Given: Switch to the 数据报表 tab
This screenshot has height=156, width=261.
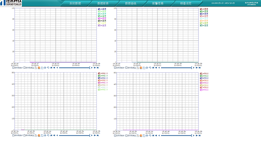Looking at the screenshot, I should click(x=103, y=3).
